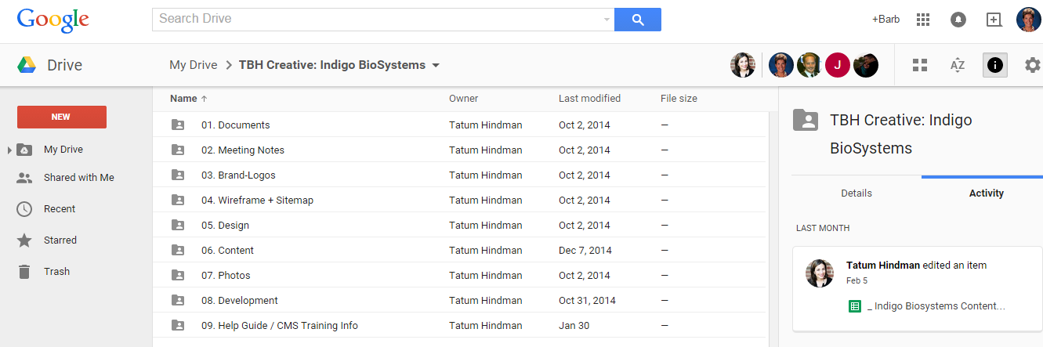The height and width of the screenshot is (347, 1043).
Task: Select the 08. Development name
Action: point(239,300)
